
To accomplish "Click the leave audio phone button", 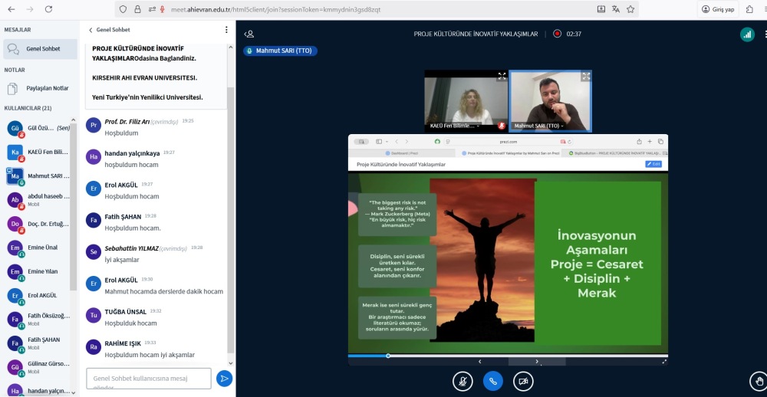I will [492, 380].
